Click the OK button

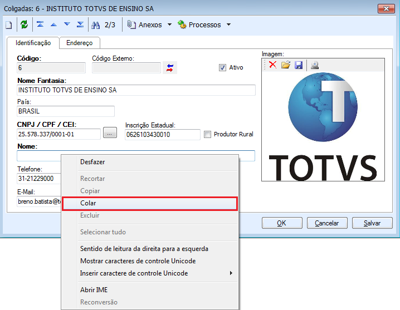pos(282,223)
